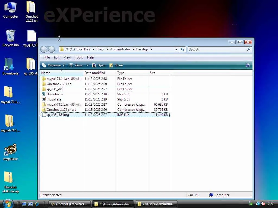Expand the arrow after Desktop in breadcrumb
The height and width of the screenshot is (208, 278).
pyautogui.click(x=151, y=49)
